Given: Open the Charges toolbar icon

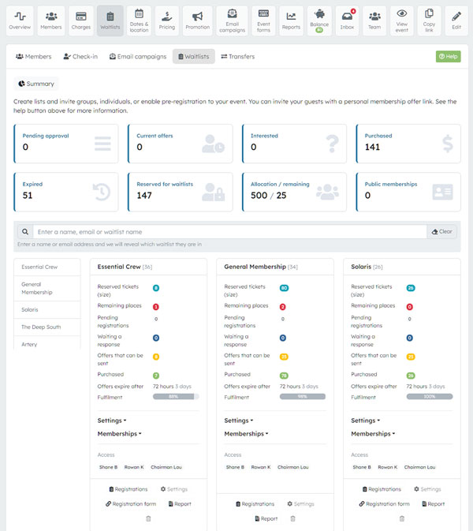Looking at the screenshot, I should click(x=81, y=21).
